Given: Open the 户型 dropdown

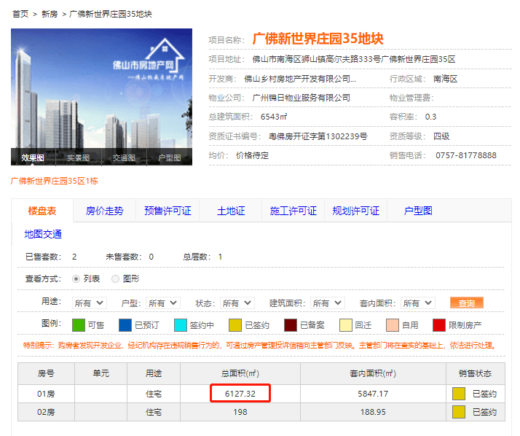Looking at the screenshot, I should [163, 303].
